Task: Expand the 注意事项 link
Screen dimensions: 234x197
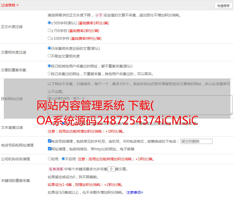Action: (x=135, y=192)
